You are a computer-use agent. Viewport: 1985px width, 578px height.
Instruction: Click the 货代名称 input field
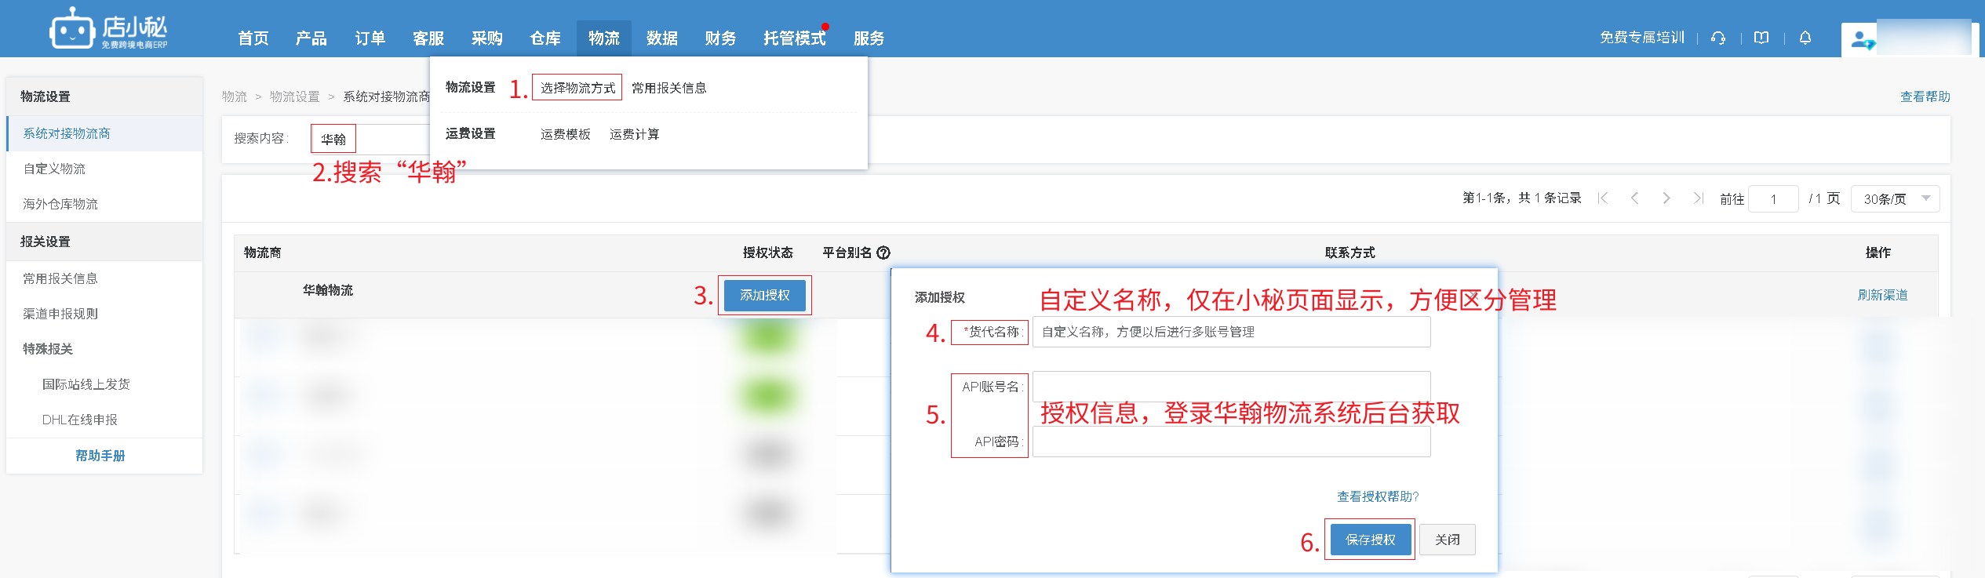[x=1231, y=332]
